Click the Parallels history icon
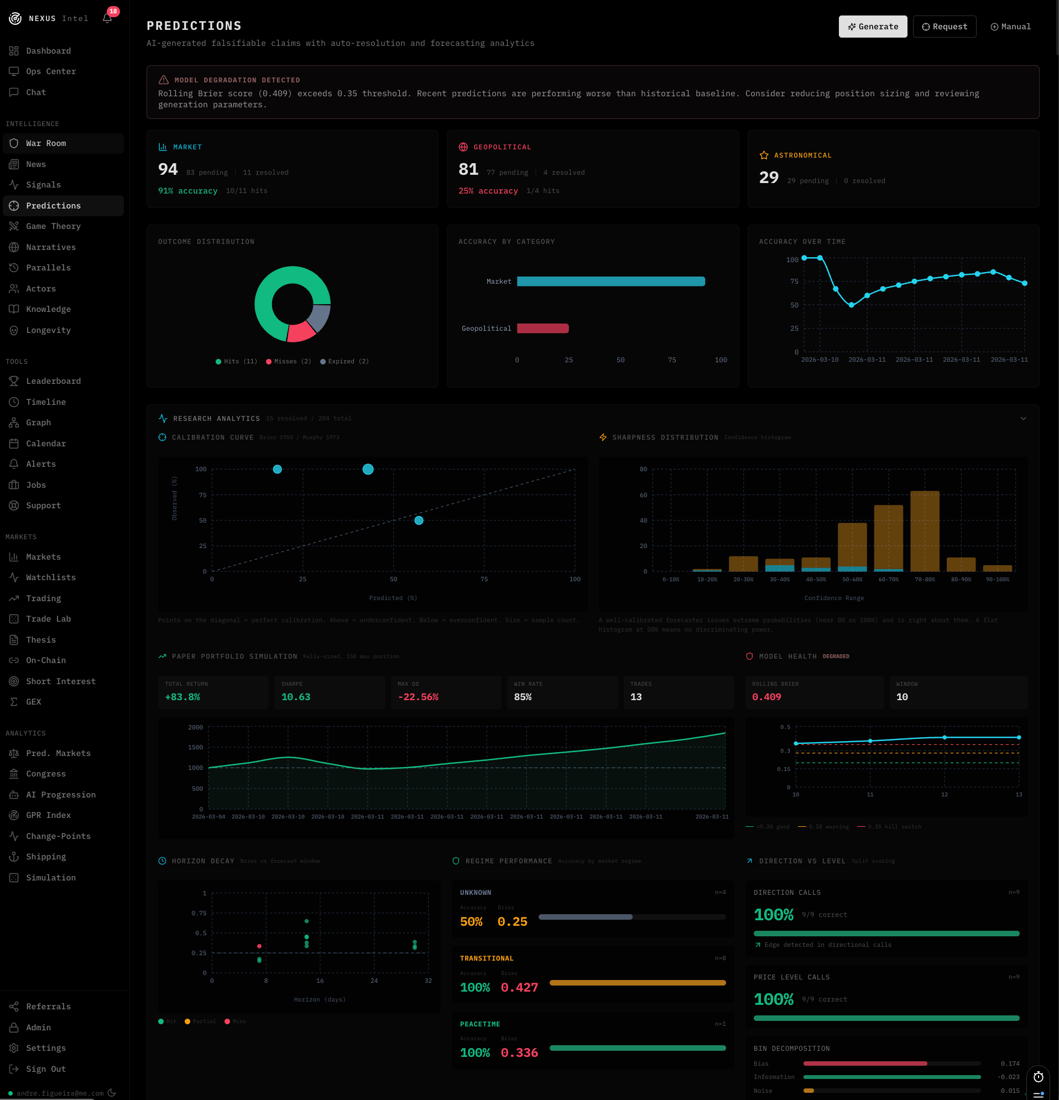This screenshot has height=1100, width=1059. point(14,268)
